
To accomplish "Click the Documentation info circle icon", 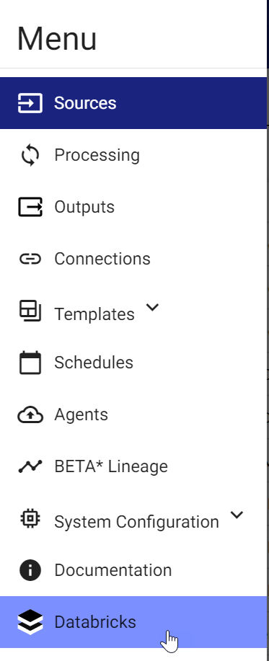I will pos(30,570).
